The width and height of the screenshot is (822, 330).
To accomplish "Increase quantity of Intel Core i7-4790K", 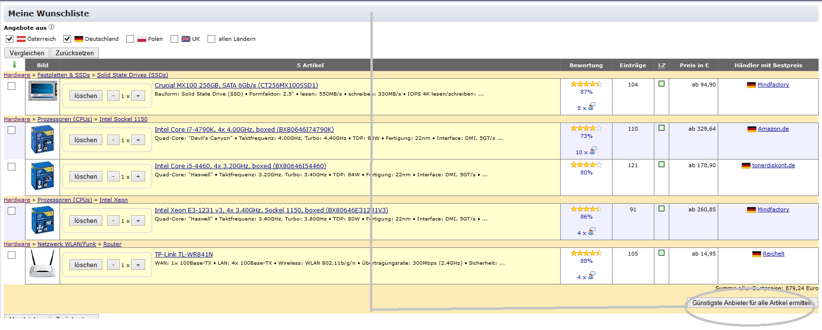I will 138,140.
